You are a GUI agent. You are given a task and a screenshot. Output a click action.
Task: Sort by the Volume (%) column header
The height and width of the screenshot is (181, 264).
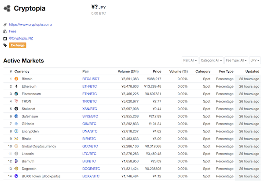tap(179, 71)
